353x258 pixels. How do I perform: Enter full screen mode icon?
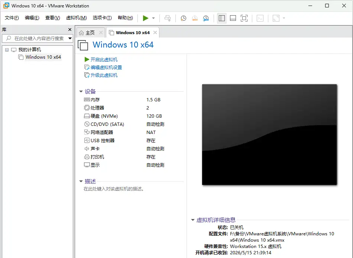244,18
